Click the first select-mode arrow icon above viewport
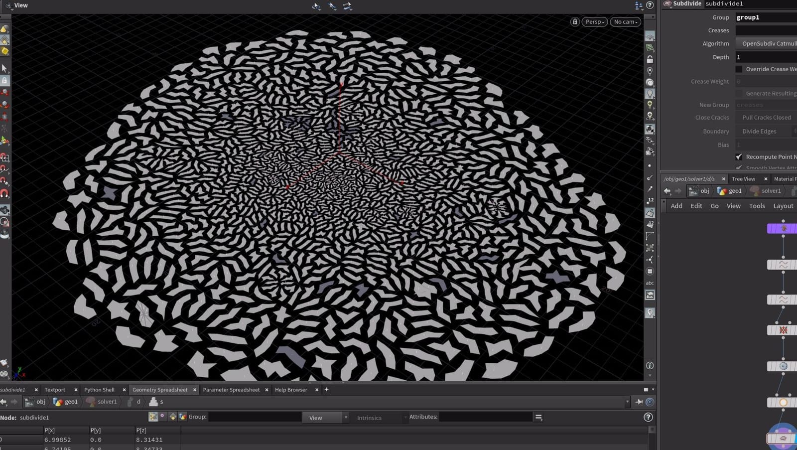The image size is (797, 450). click(316, 6)
